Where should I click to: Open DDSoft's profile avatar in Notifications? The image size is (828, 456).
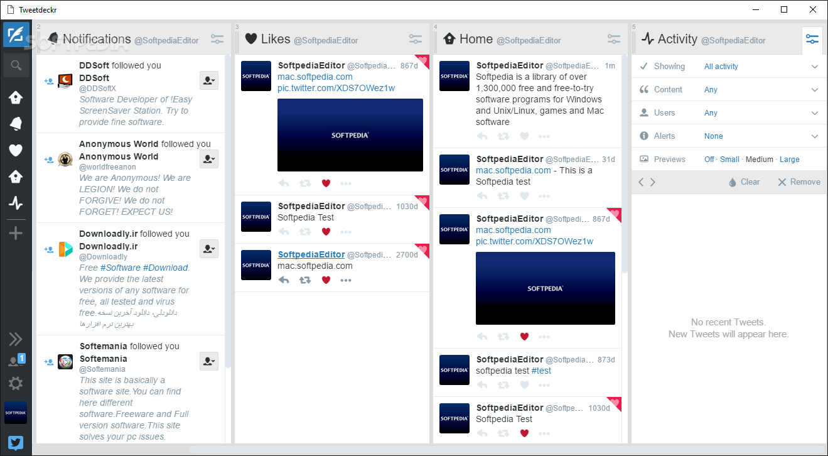[x=65, y=80]
